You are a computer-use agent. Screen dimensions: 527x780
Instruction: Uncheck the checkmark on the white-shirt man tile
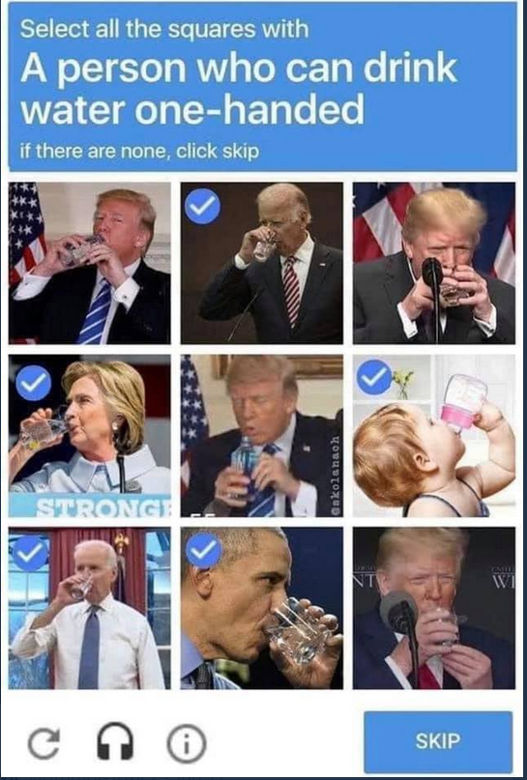tap(30, 553)
